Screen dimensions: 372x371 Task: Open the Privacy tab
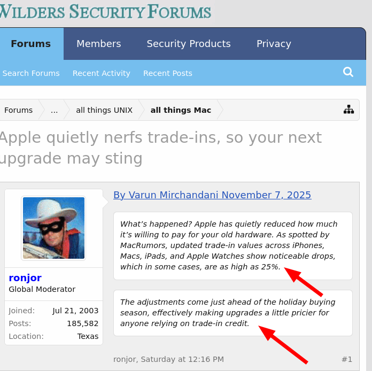pos(274,44)
